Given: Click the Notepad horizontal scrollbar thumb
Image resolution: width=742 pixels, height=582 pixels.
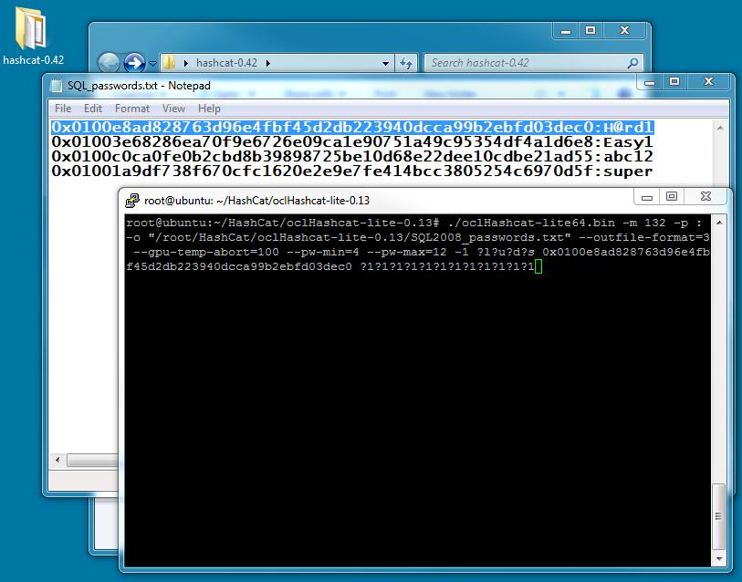Looking at the screenshot, I should coord(92,460).
